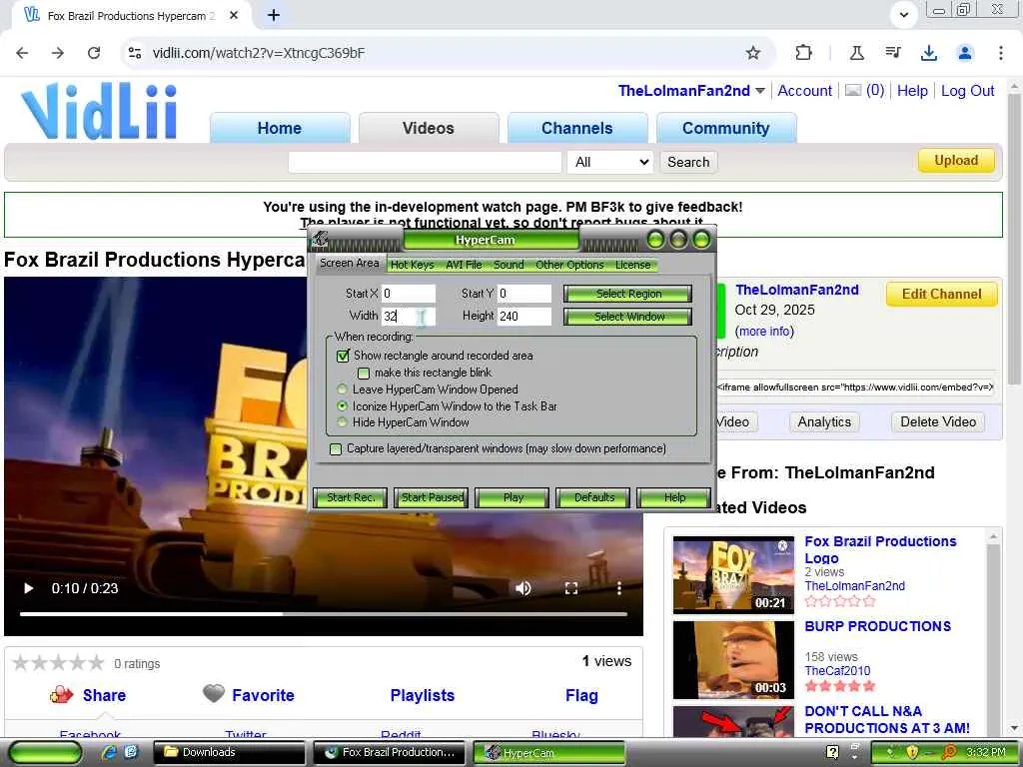Open site information icon in address bar

pyautogui.click(x=135, y=53)
